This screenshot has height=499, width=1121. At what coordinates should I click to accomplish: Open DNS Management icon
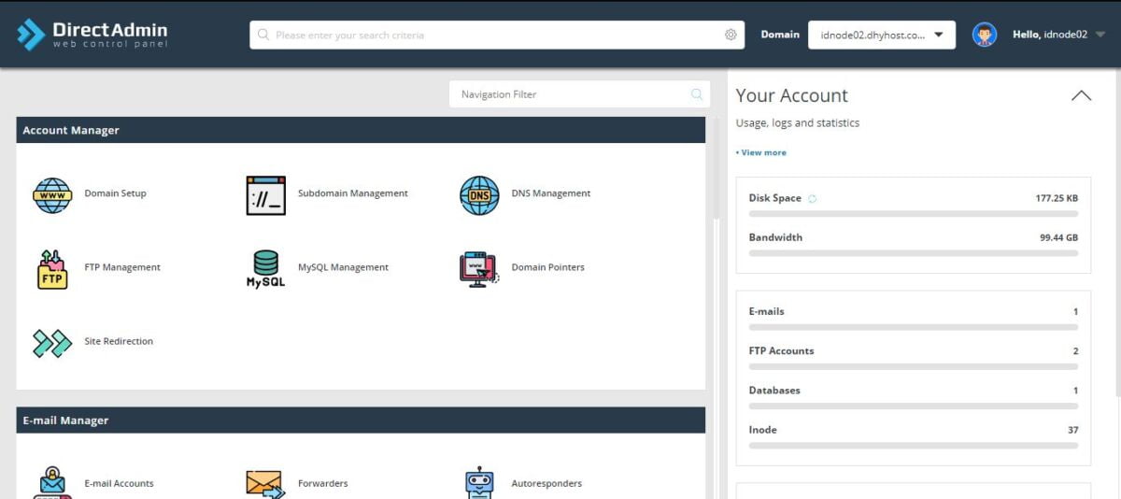point(479,195)
